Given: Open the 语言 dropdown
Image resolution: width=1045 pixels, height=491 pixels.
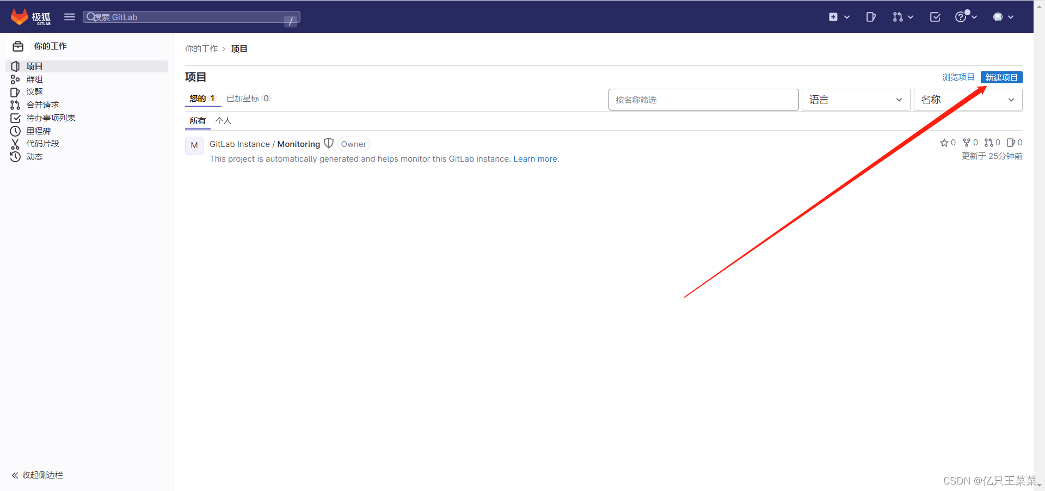Looking at the screenshot, I should pyautogui.click(x=856, y=100).
